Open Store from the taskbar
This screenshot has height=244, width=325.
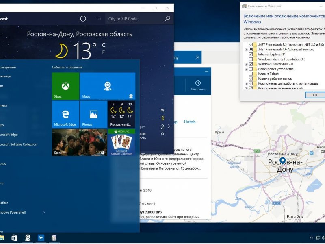14,238
